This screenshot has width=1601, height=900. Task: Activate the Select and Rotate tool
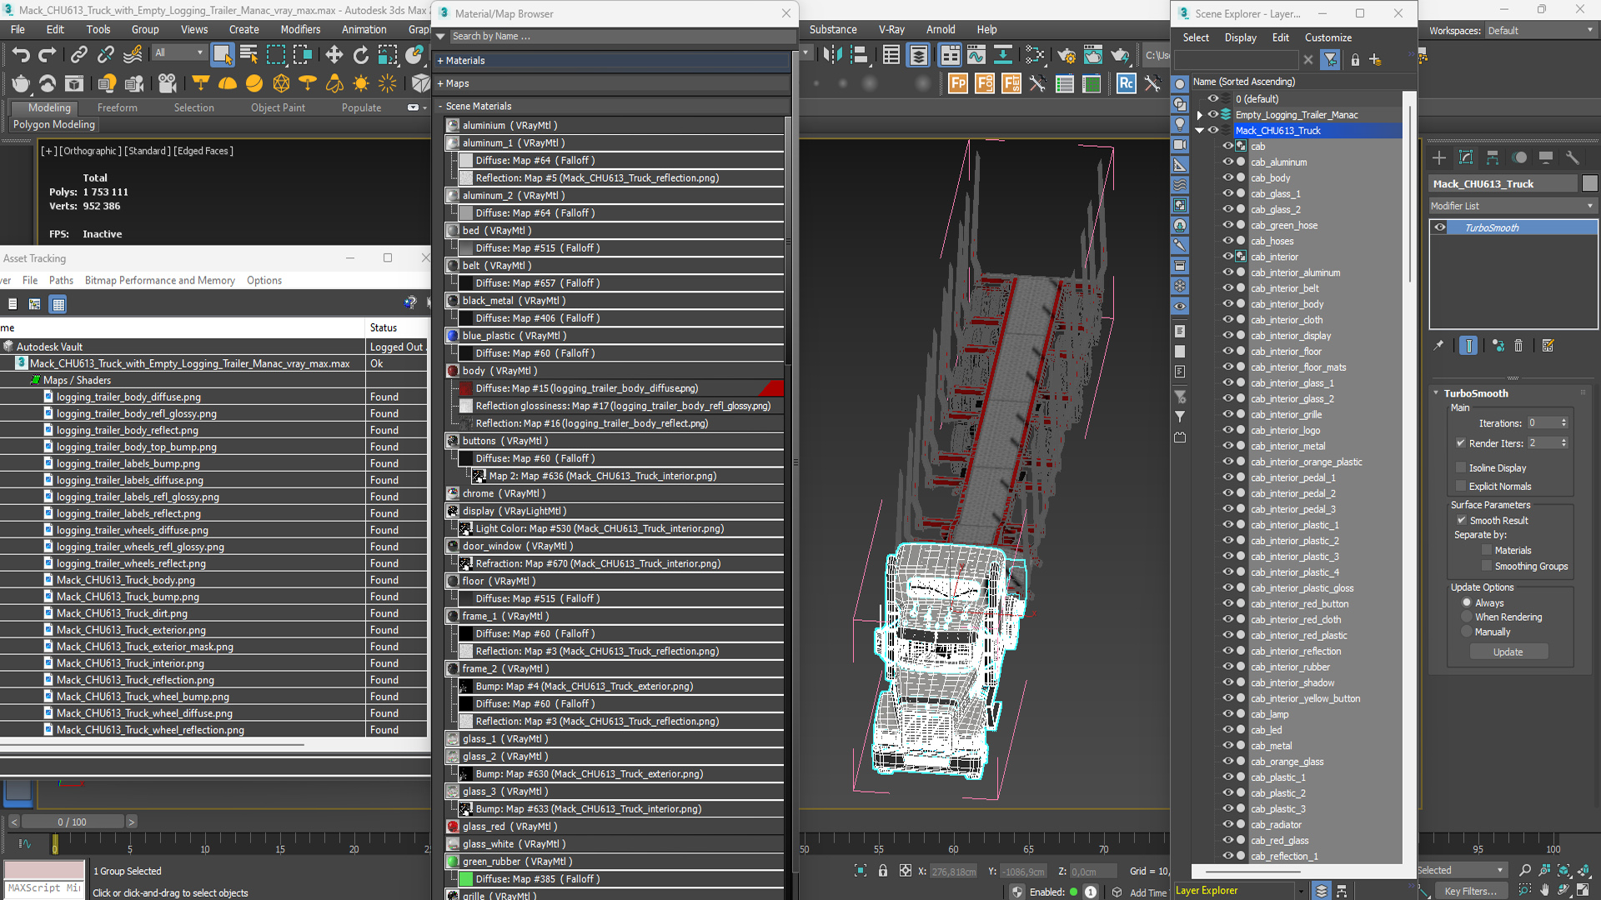[360, 55]
